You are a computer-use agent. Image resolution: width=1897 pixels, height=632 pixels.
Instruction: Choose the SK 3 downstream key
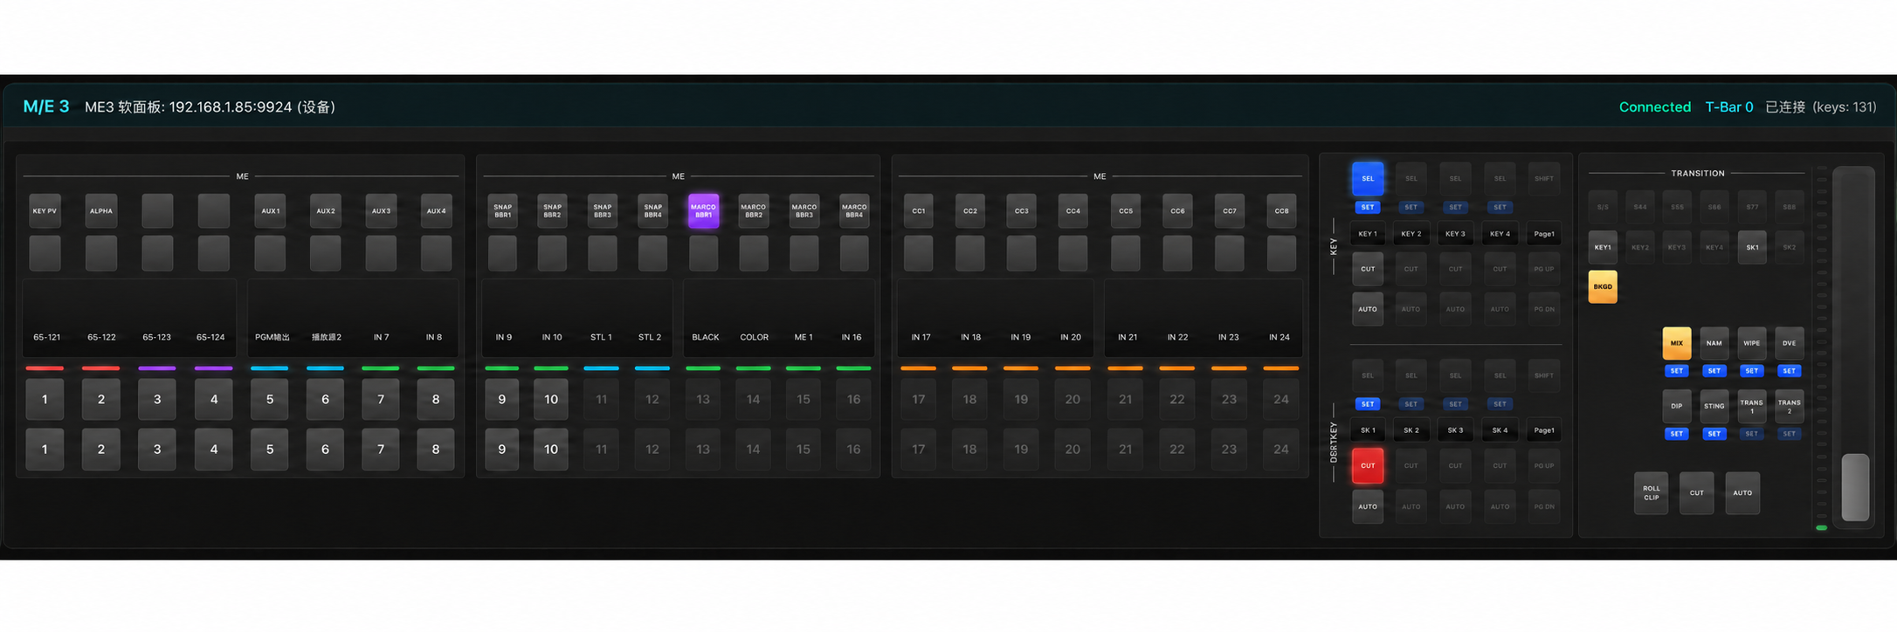point(1455,430)
